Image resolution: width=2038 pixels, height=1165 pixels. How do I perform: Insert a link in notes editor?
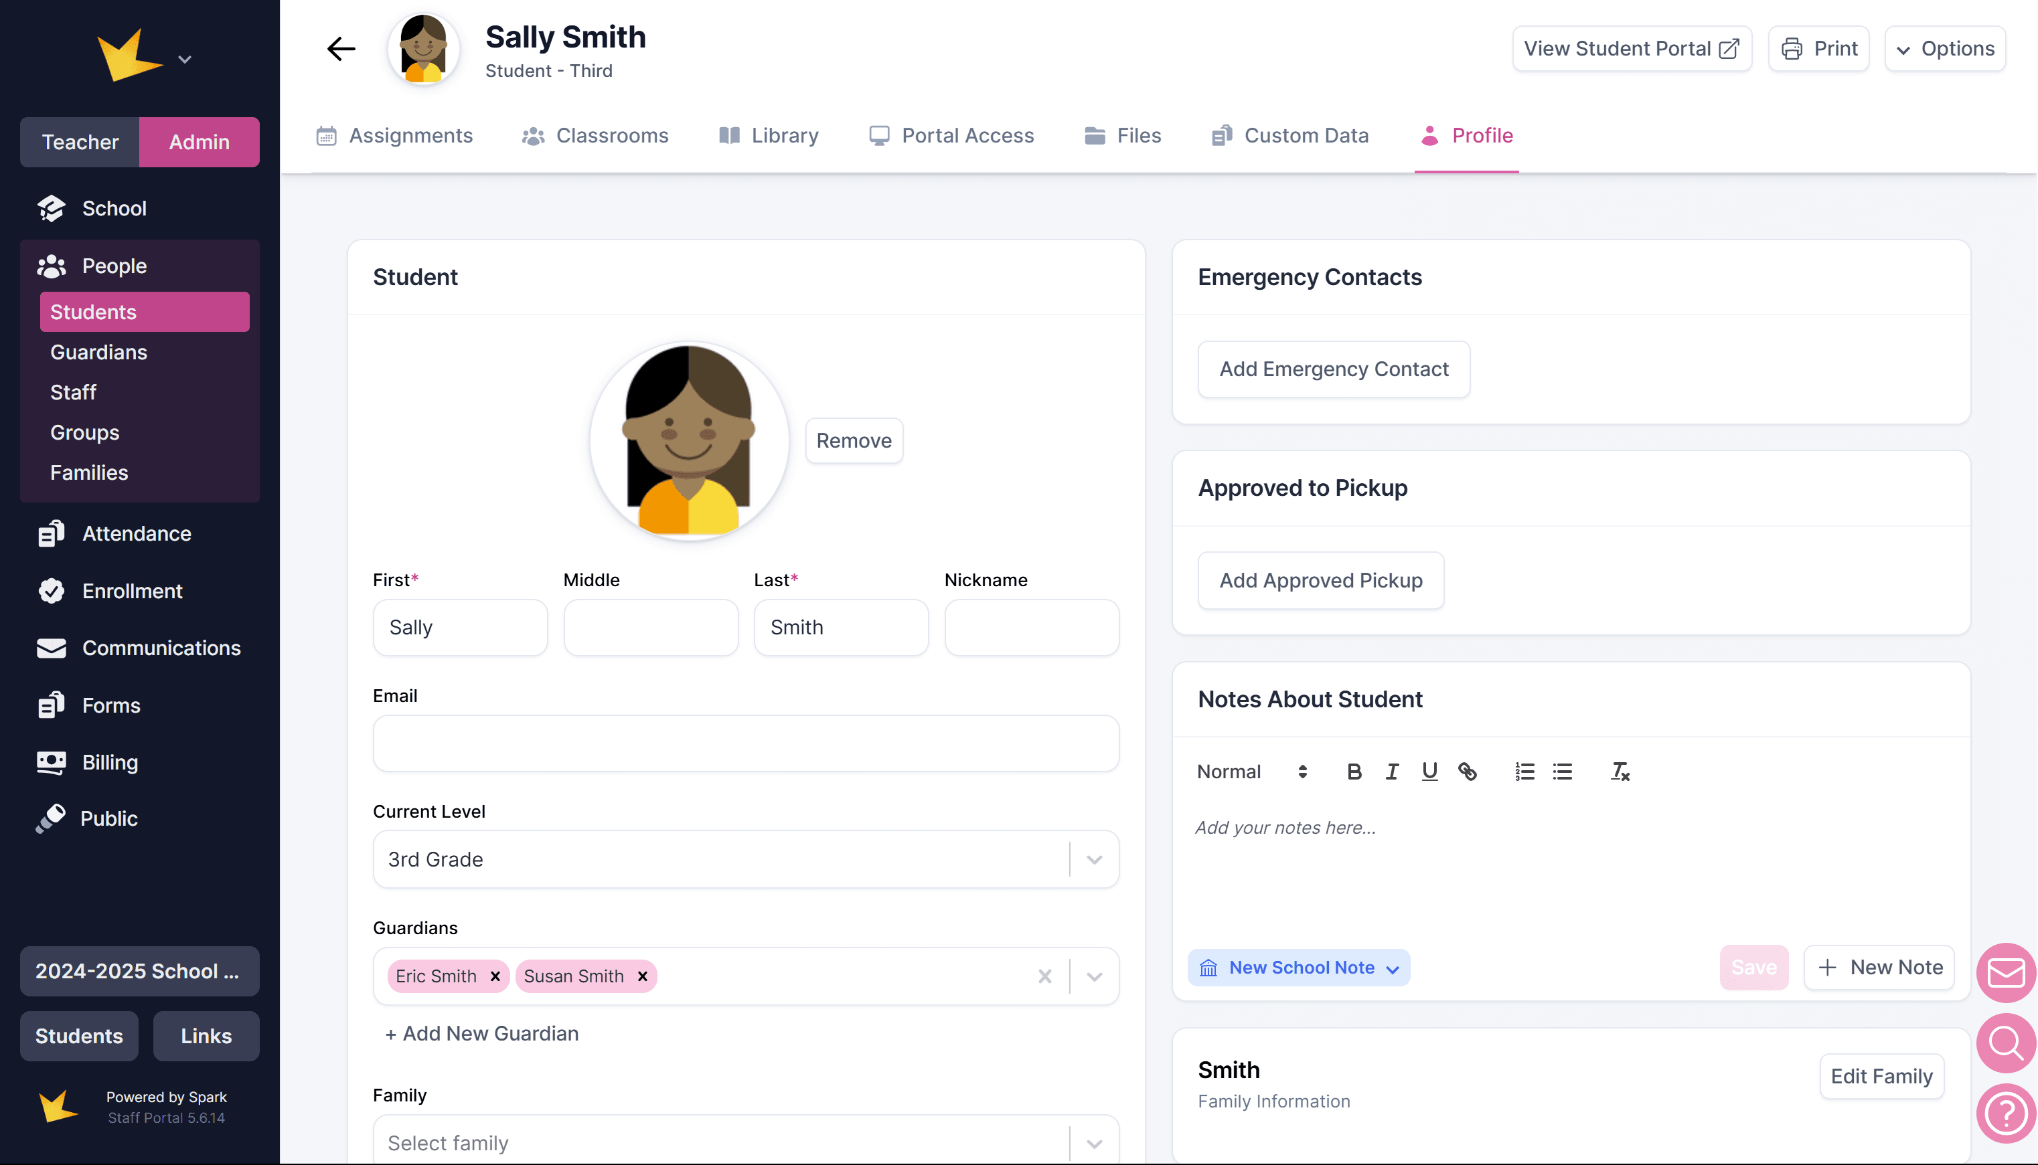(x=1468, y=772)
